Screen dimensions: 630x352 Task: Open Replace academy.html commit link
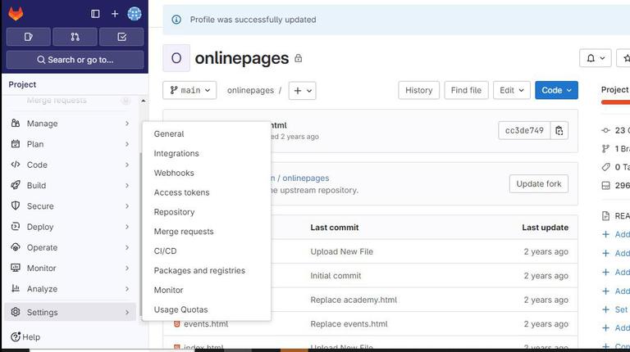pos(354,300)
